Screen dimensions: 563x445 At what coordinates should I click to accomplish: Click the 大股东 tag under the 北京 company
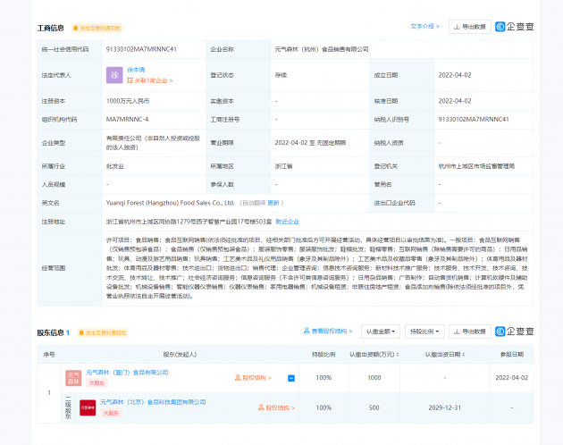click(111, 413)
